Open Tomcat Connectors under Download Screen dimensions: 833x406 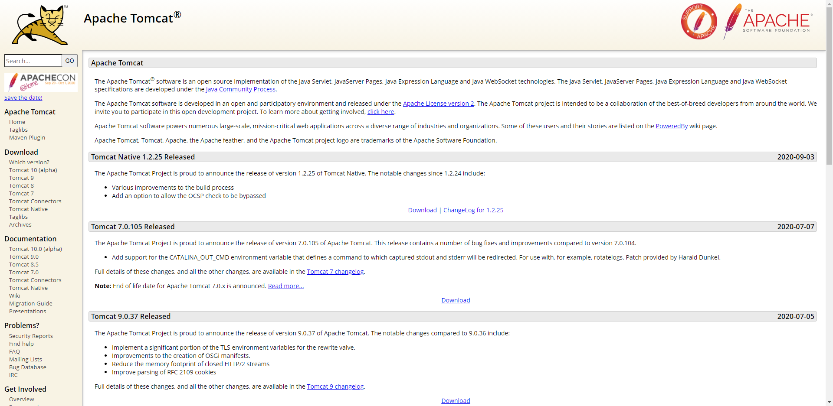coord(35,201)
